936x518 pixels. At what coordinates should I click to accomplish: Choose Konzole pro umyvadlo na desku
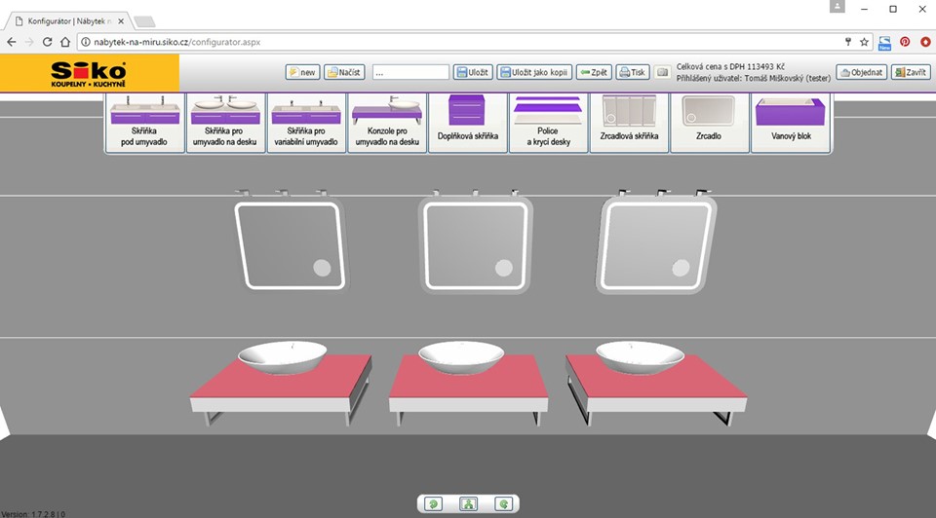point(387,123)
